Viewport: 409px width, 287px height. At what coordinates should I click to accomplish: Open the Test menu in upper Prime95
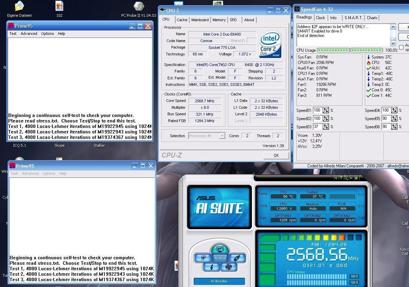[x=13, y=34]
